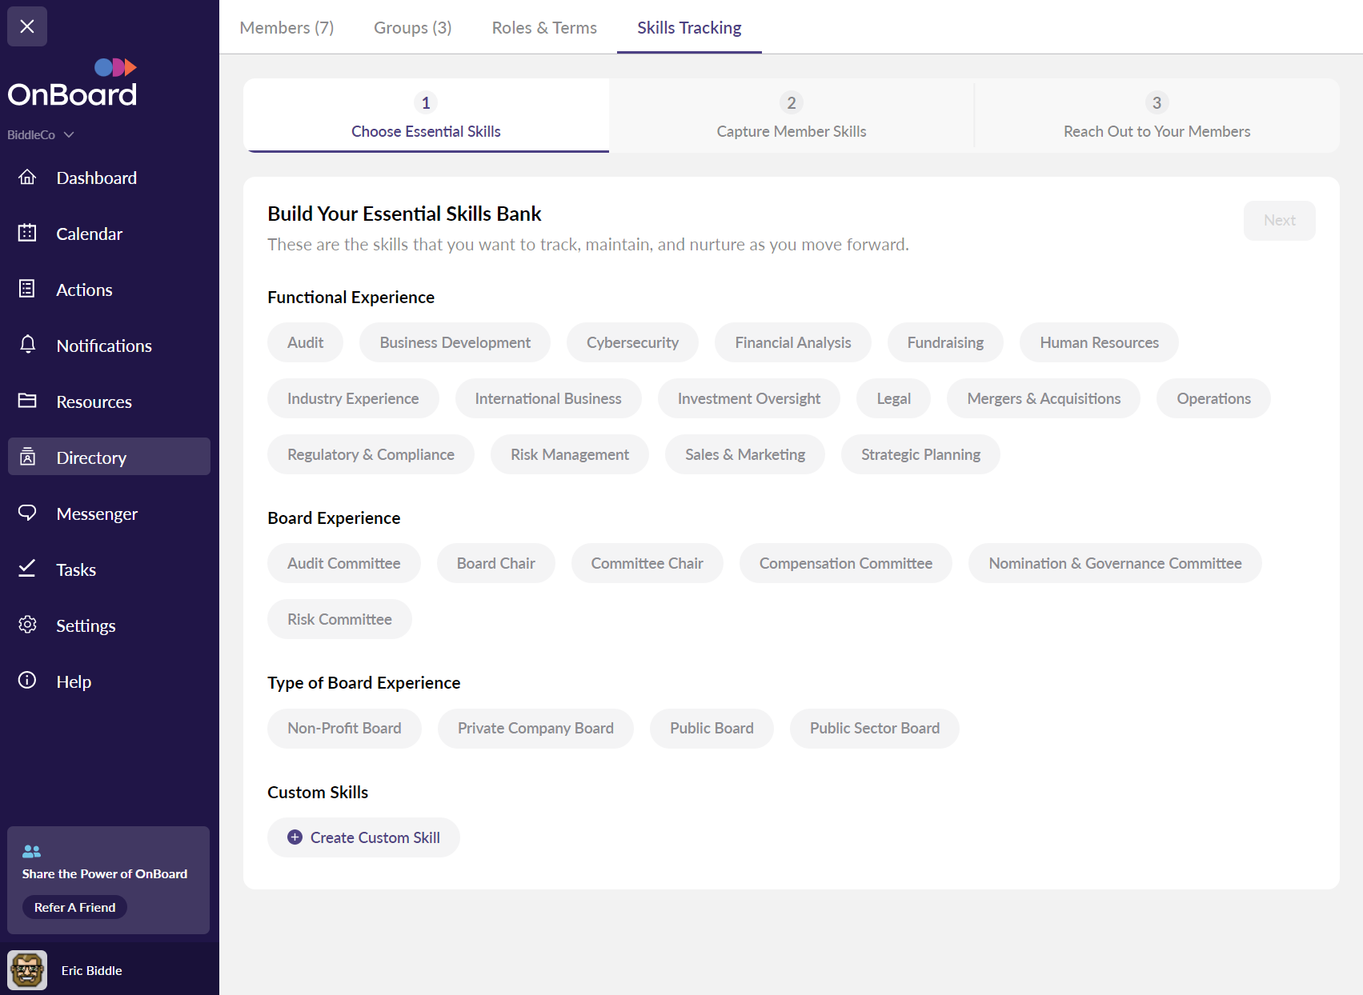Click the Create Custom Skill button
This screenshot has height=995, width=1363.
click(x=363, y=837)
